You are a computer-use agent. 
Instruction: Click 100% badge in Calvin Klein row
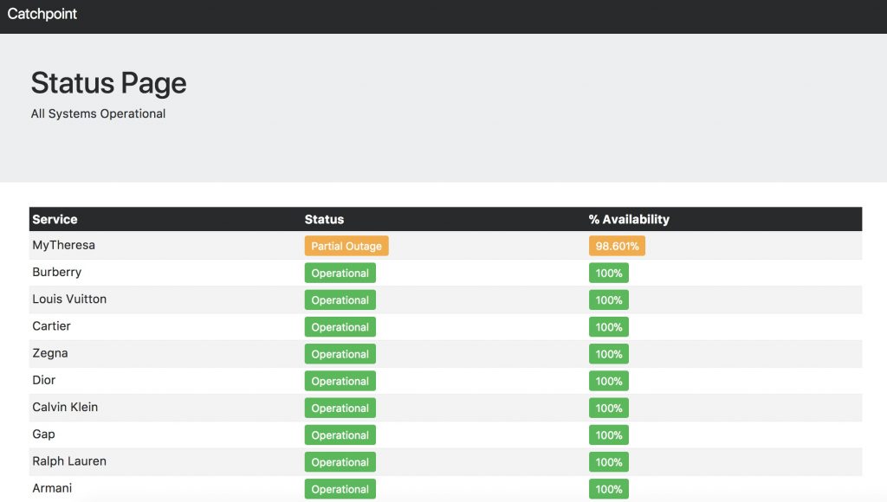click(x=609, y=409)
